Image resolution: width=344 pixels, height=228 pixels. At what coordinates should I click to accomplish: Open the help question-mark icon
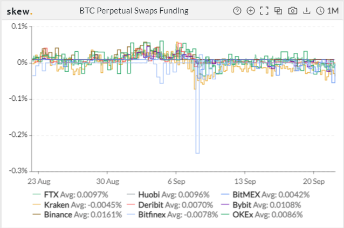pos(237,11)
